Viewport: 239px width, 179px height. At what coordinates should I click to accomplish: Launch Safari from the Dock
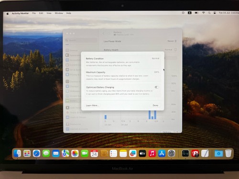click(36, 153)
